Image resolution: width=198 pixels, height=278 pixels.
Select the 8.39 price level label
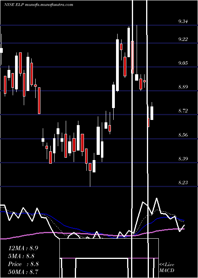[183, 159]
